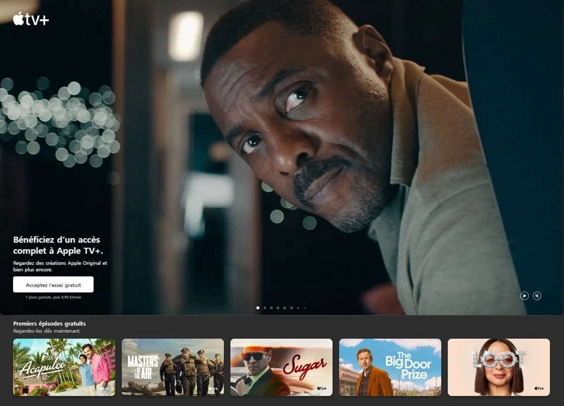Image resolution: width=564 pixels, height=406 pixels.
Task: Switch to the fourth carousel dot
Action: [x=278, y=308]
